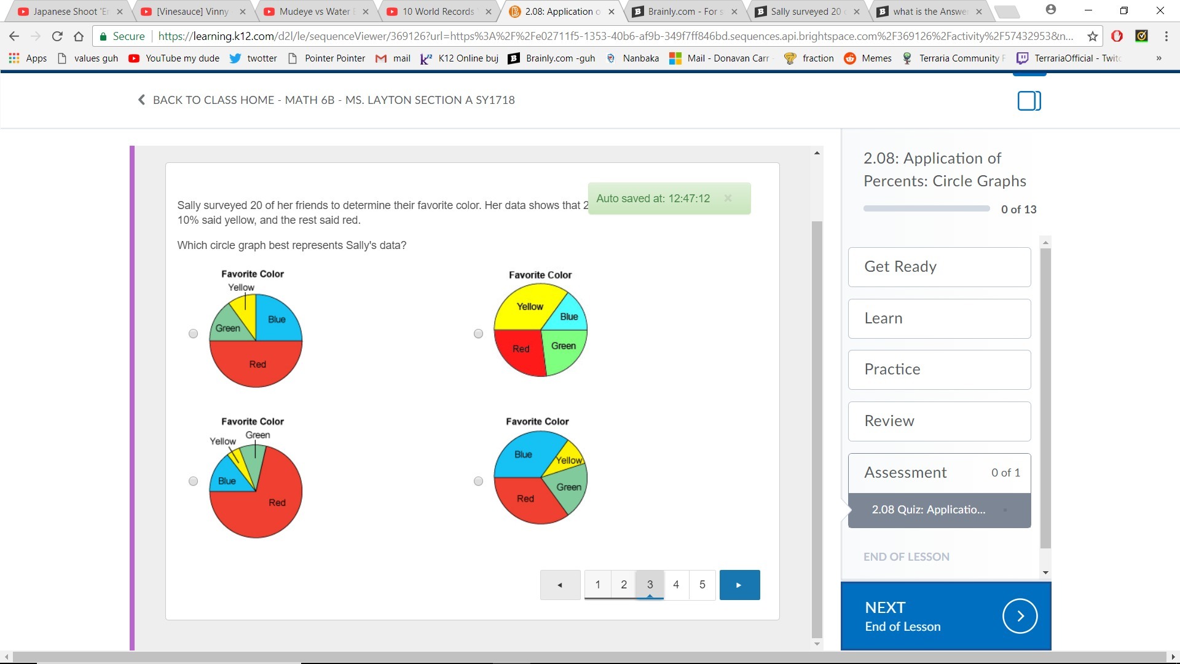Choose the bottom-right circle graph radio
Screen dimensions: 1180x664
(x=478, y=481)
